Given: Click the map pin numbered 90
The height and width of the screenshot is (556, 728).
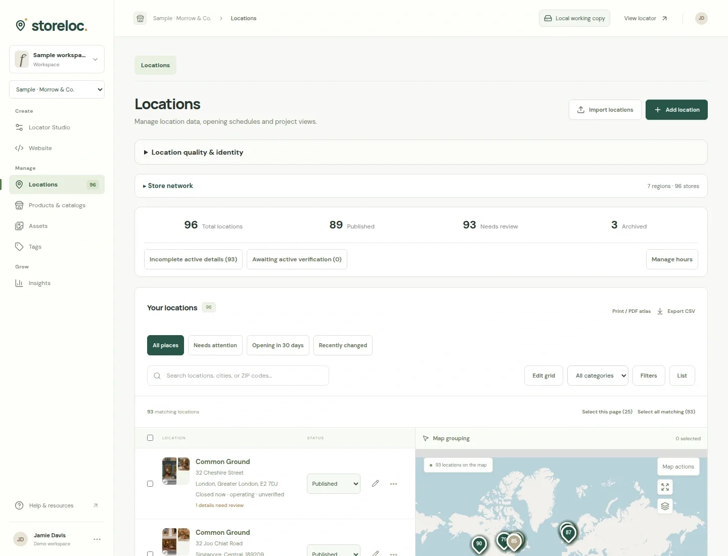Looking at the screenshot, I should [x=479, y=544].
